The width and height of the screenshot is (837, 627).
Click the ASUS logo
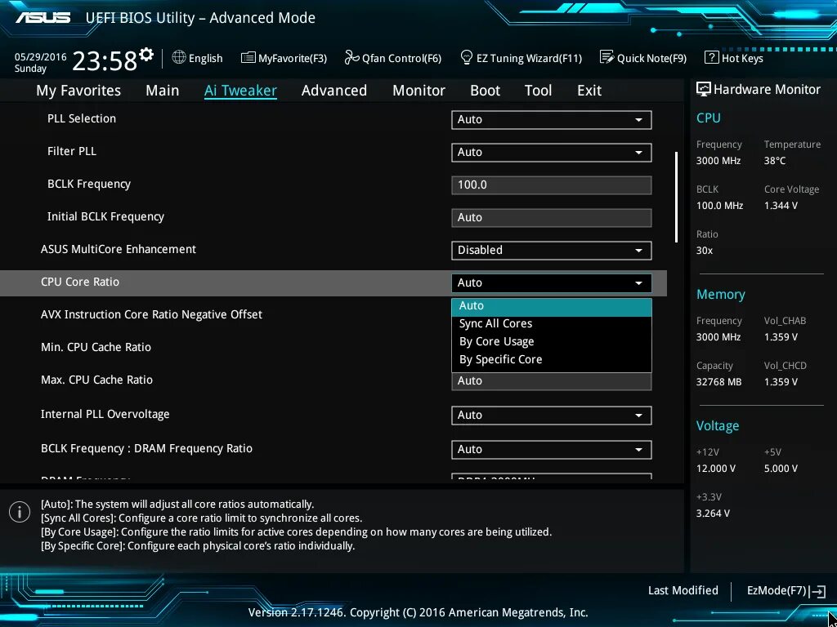pyautogui.click(x=43, y=17)
